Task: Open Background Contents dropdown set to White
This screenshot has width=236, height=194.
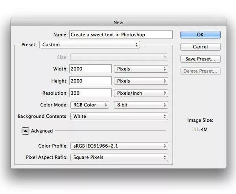Action: pyautogui.click(x=119, y=116)
